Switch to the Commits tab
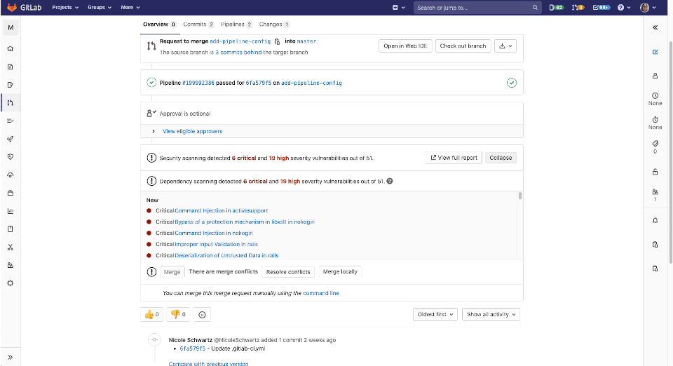Image resolution: width=673 pixels, height=366 pixels. (x=198, y=25)
